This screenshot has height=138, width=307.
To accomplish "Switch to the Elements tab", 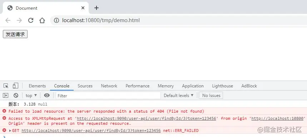I will point(37,86).
